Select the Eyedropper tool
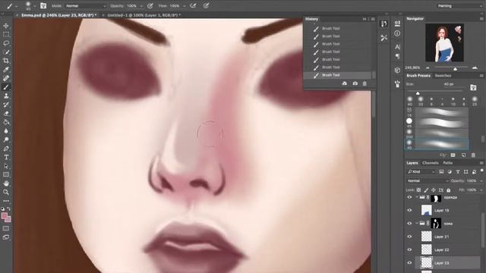This screenshot has height=273, width=486. point(6,69)
